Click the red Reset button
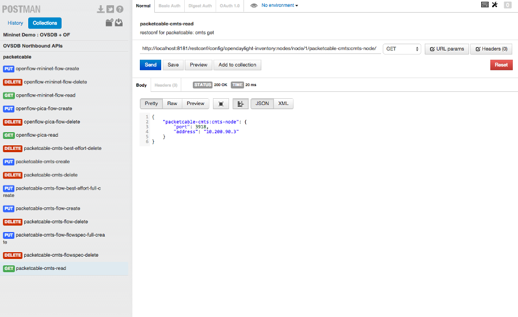Viewport: 518px width, 317px height. (501, 65)
